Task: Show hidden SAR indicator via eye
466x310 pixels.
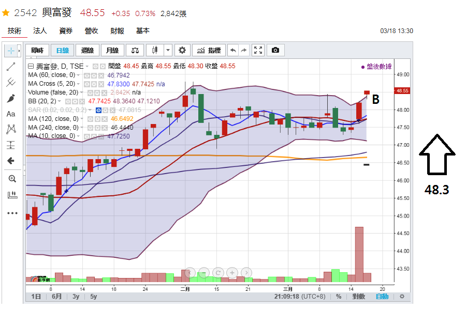Action: [x=98, y=111]
